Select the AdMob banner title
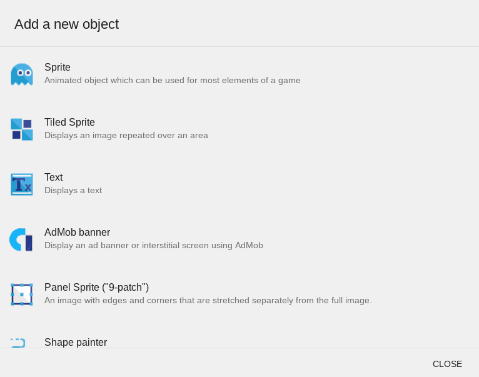Viewport: 479px width, 377px height. pyautogui.click(x=77, y=233)
